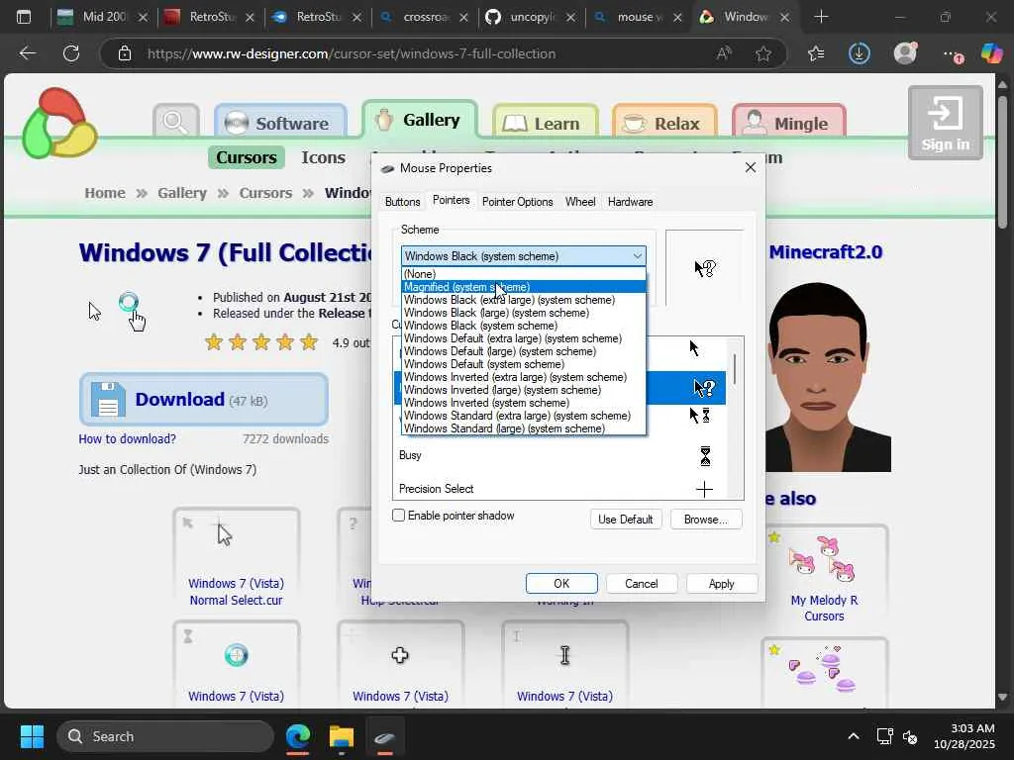Reload the page with refresh icon

[71, 53]
